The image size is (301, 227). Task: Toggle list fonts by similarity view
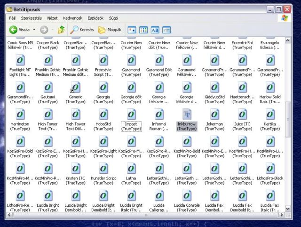coord(155,30)
